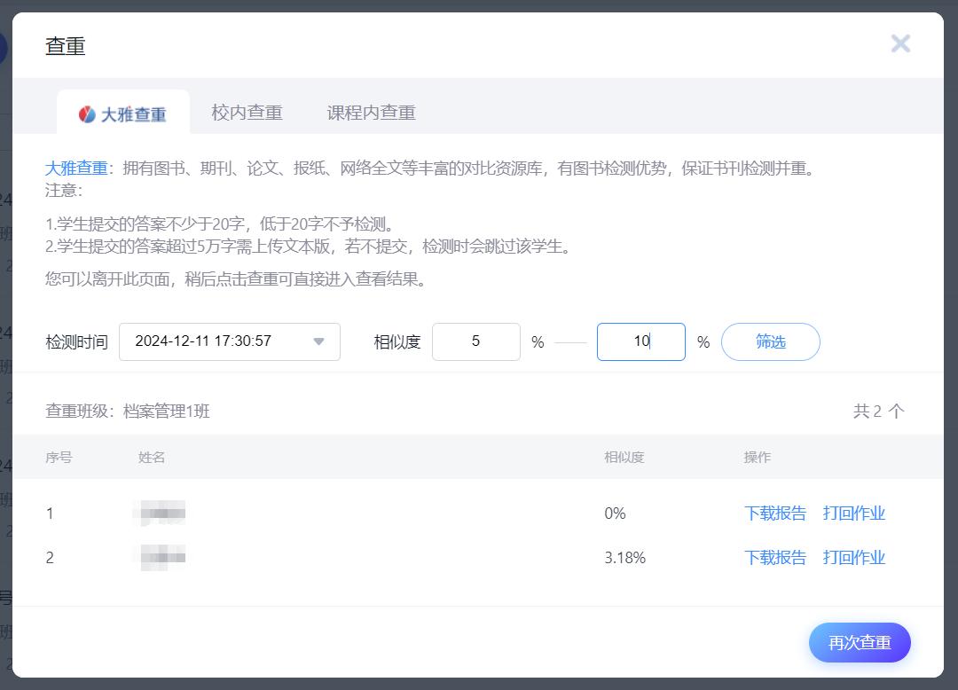958x690 pixels.
Task: Download the report for row 1
Action: point(775,513)
